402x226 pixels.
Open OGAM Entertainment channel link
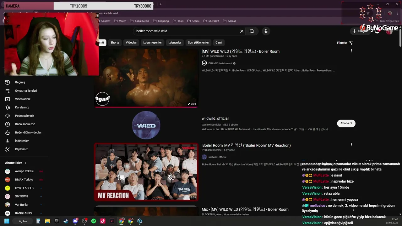tap(220, 63)
